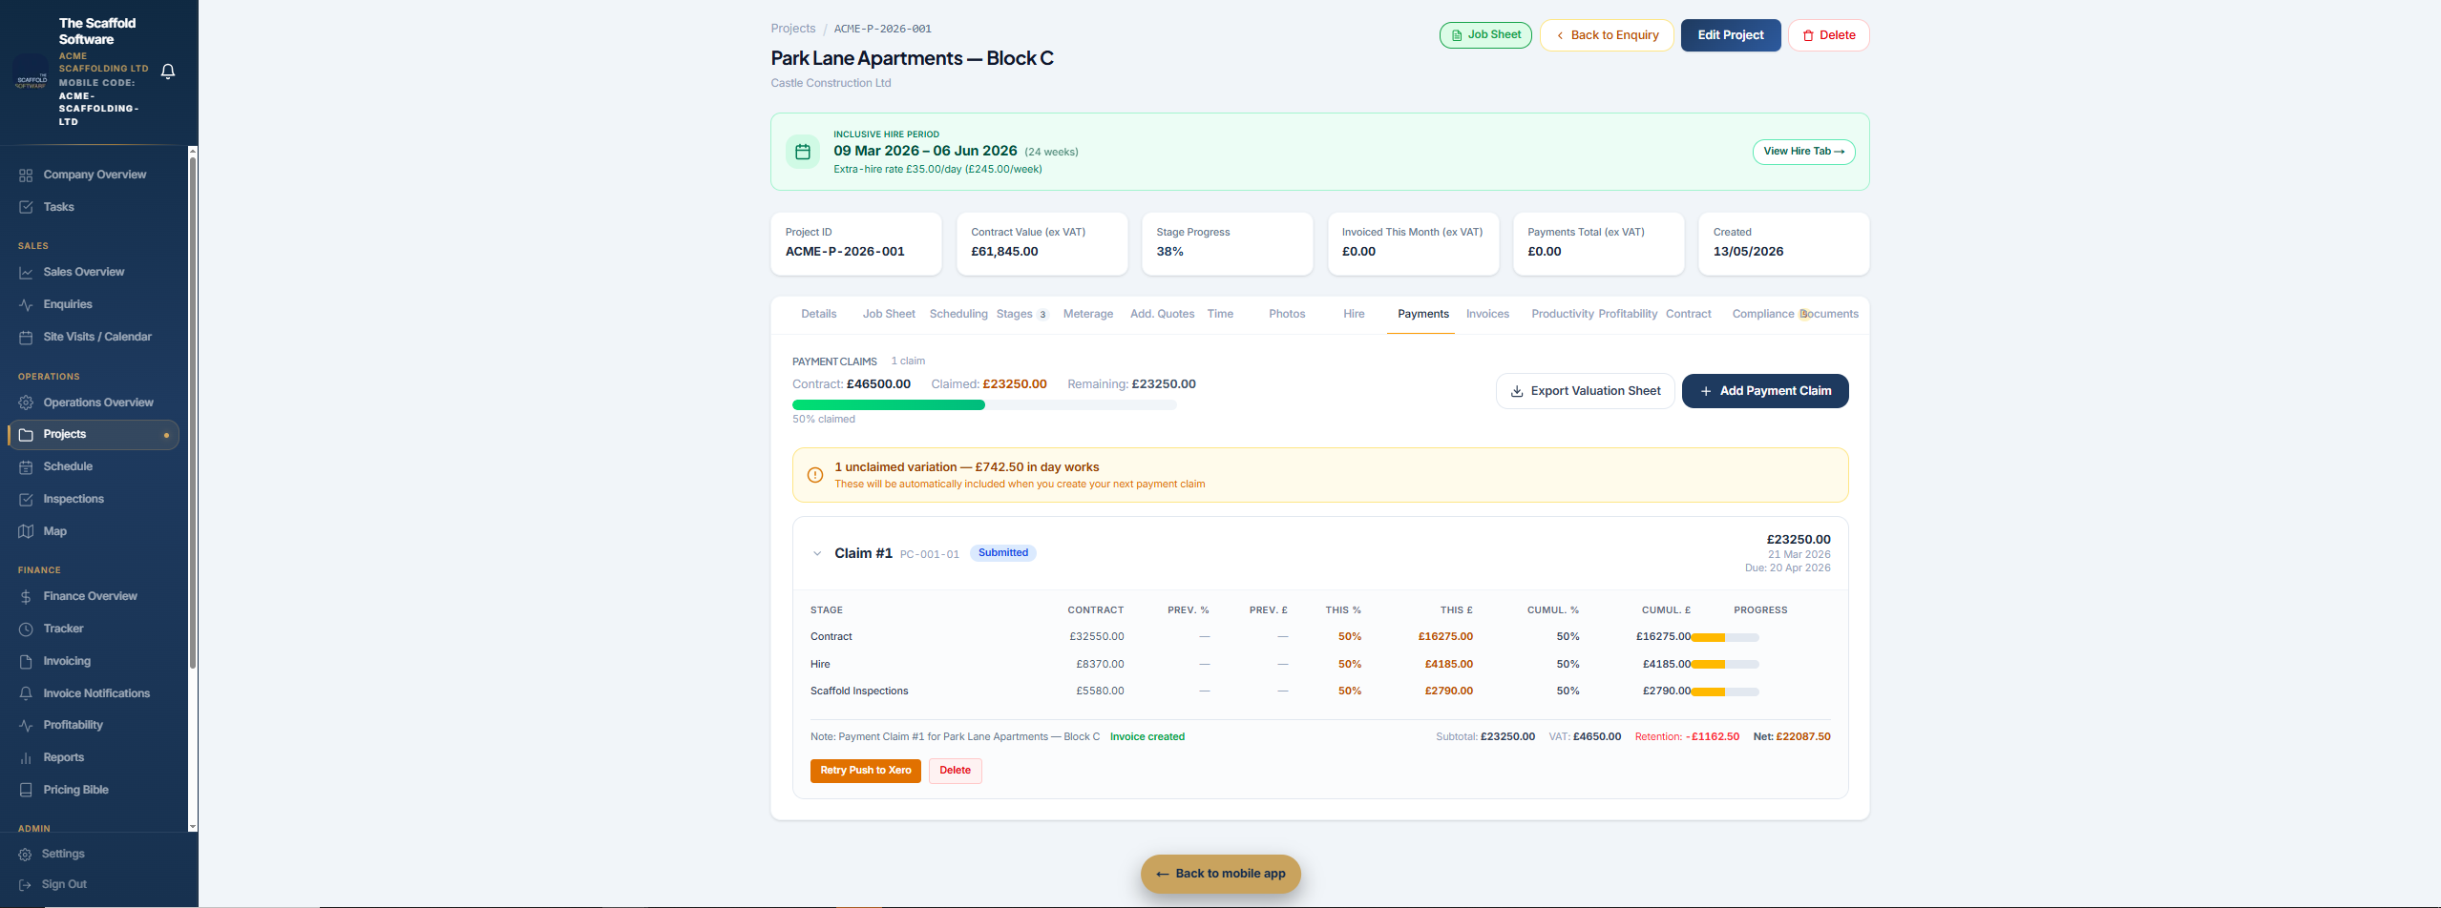Screen dimensions: 2441x908
Task: Click the Edit Project button
Action: pos(1730,35)
